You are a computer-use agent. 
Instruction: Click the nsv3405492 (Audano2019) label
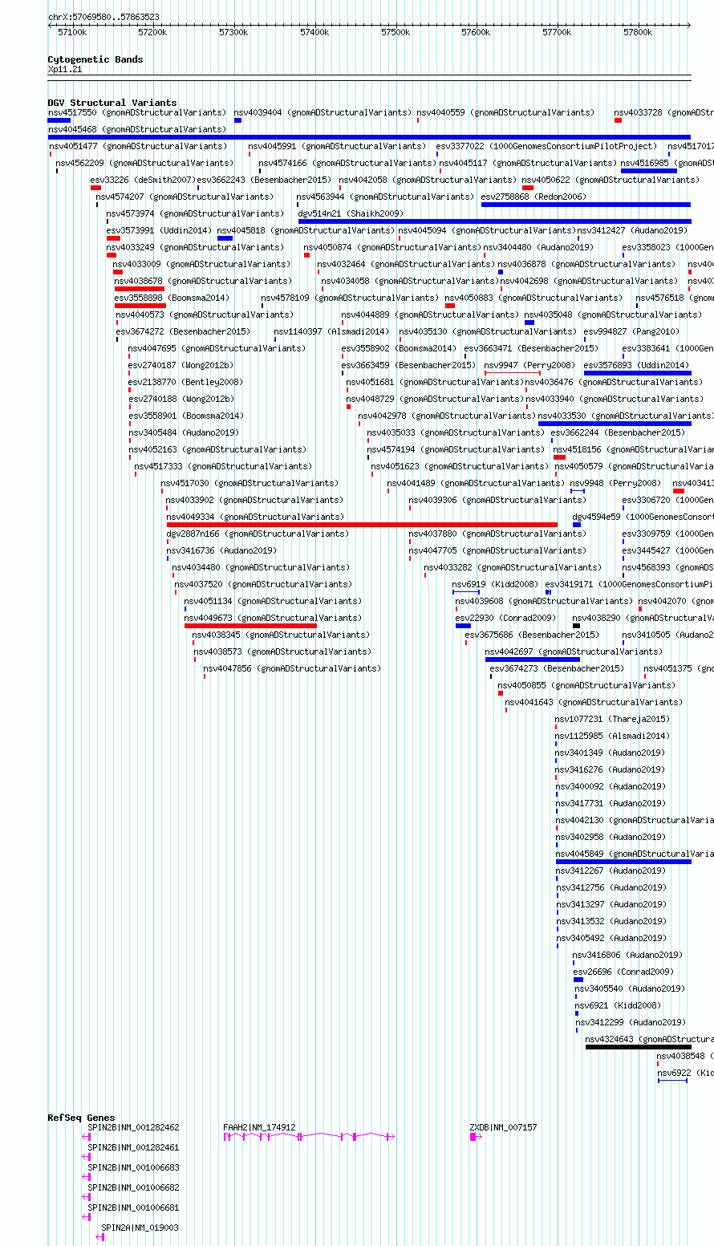pos(612,938)
